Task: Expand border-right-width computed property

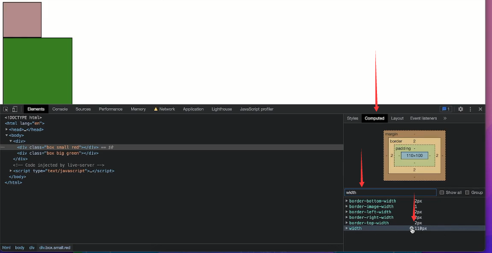Action: [x=347, y=217]
